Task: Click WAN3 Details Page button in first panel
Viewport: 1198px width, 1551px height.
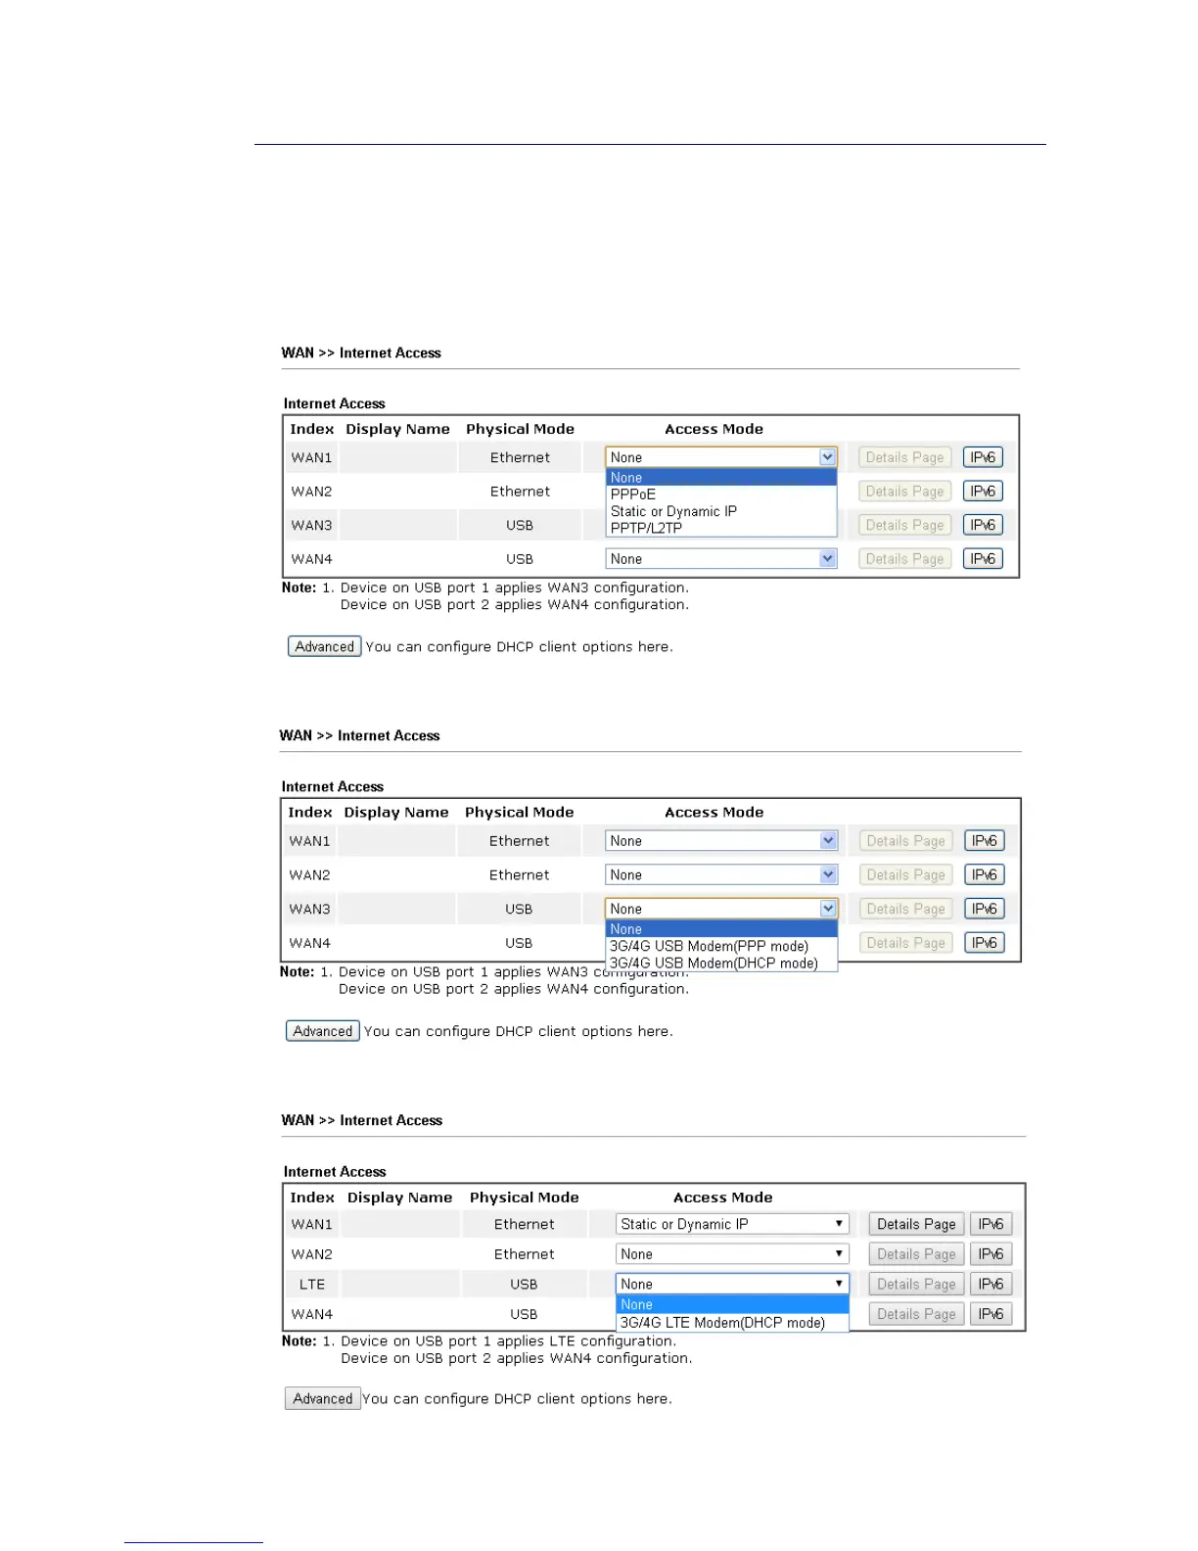Action: (x=904, y=525)
